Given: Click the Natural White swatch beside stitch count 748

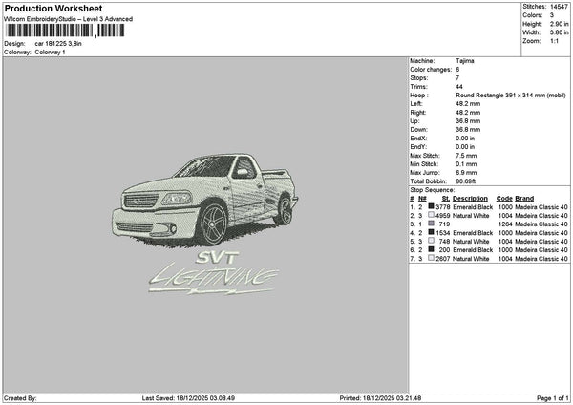Looking at the screenshot, I should [x=432, y=241].
